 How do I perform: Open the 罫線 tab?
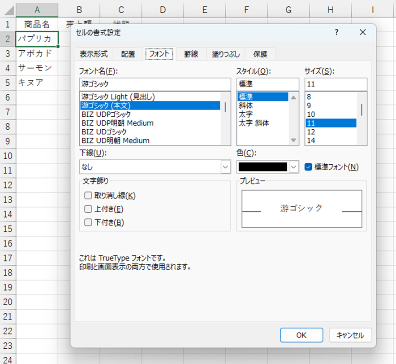191,54
